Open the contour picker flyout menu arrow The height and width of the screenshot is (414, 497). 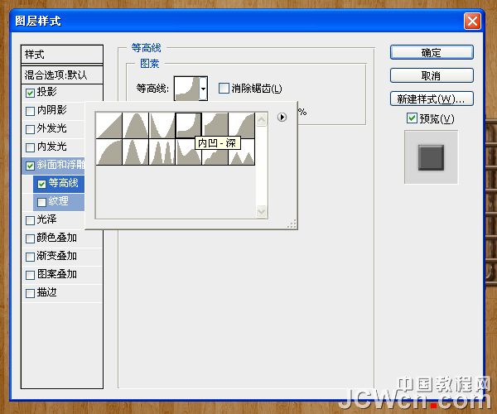[282, 118]
